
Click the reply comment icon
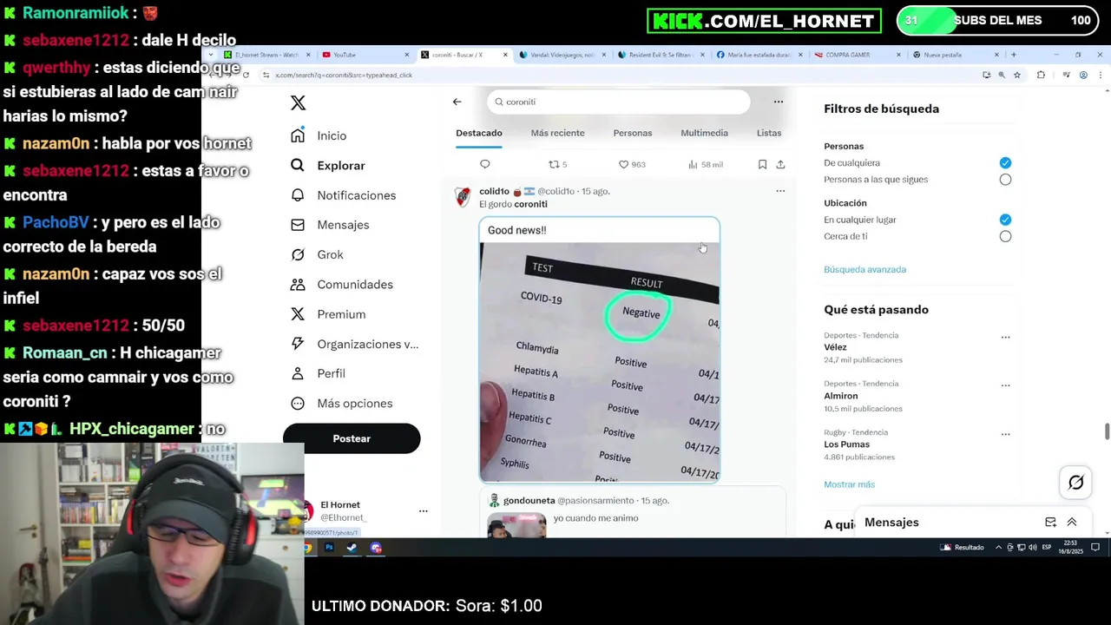[x=485, y=164]
